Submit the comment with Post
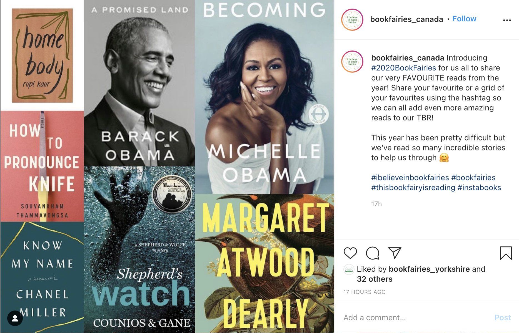This screenshot has width=519, height=333. pyautogui.click(x=503, y=317)
